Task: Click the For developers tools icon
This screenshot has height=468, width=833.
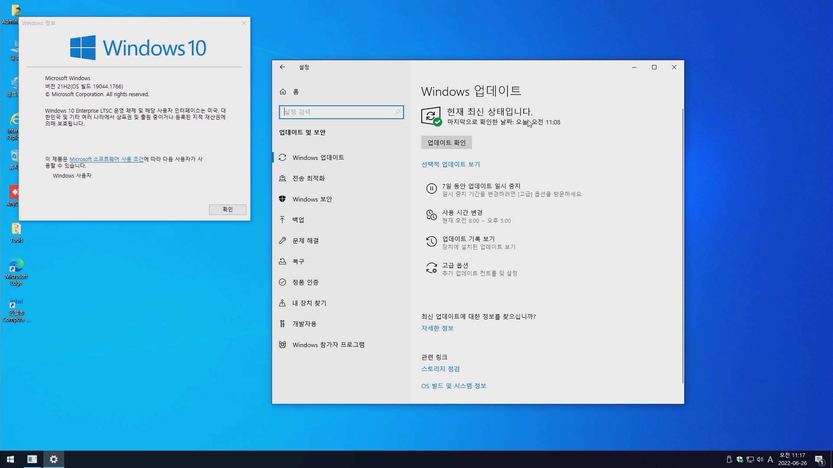Action: tap(282, 324)
